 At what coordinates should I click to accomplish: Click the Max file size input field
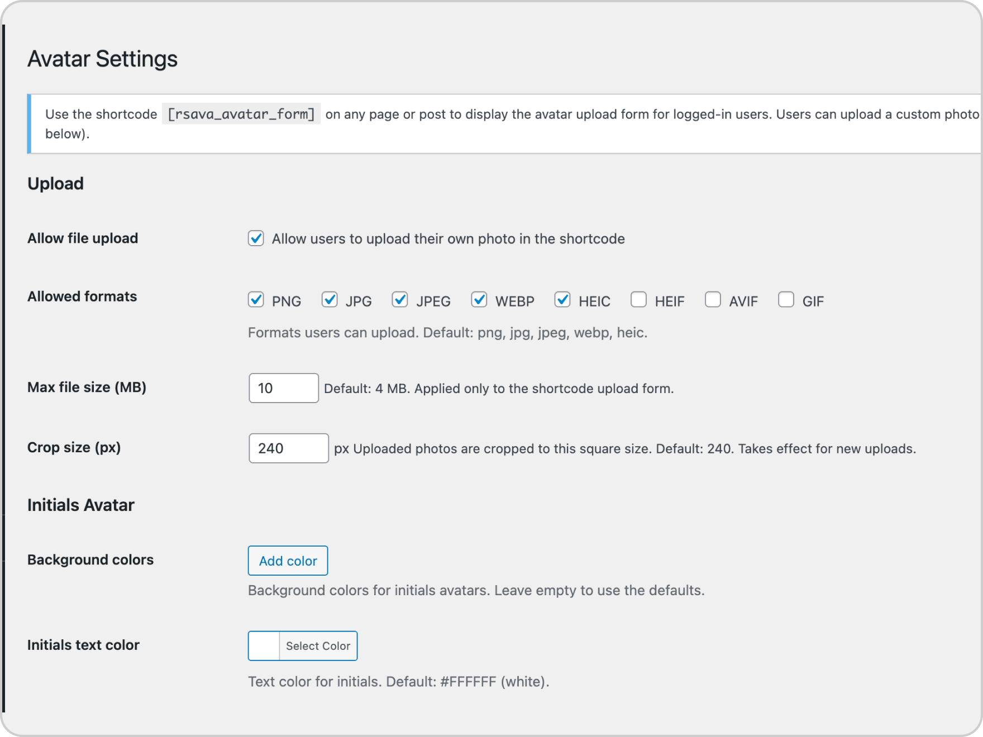click(x=284, y=387)
